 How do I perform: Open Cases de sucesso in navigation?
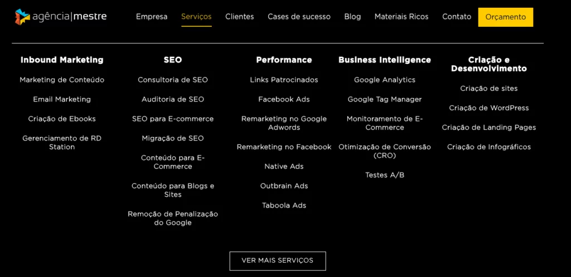coord(299,17)
